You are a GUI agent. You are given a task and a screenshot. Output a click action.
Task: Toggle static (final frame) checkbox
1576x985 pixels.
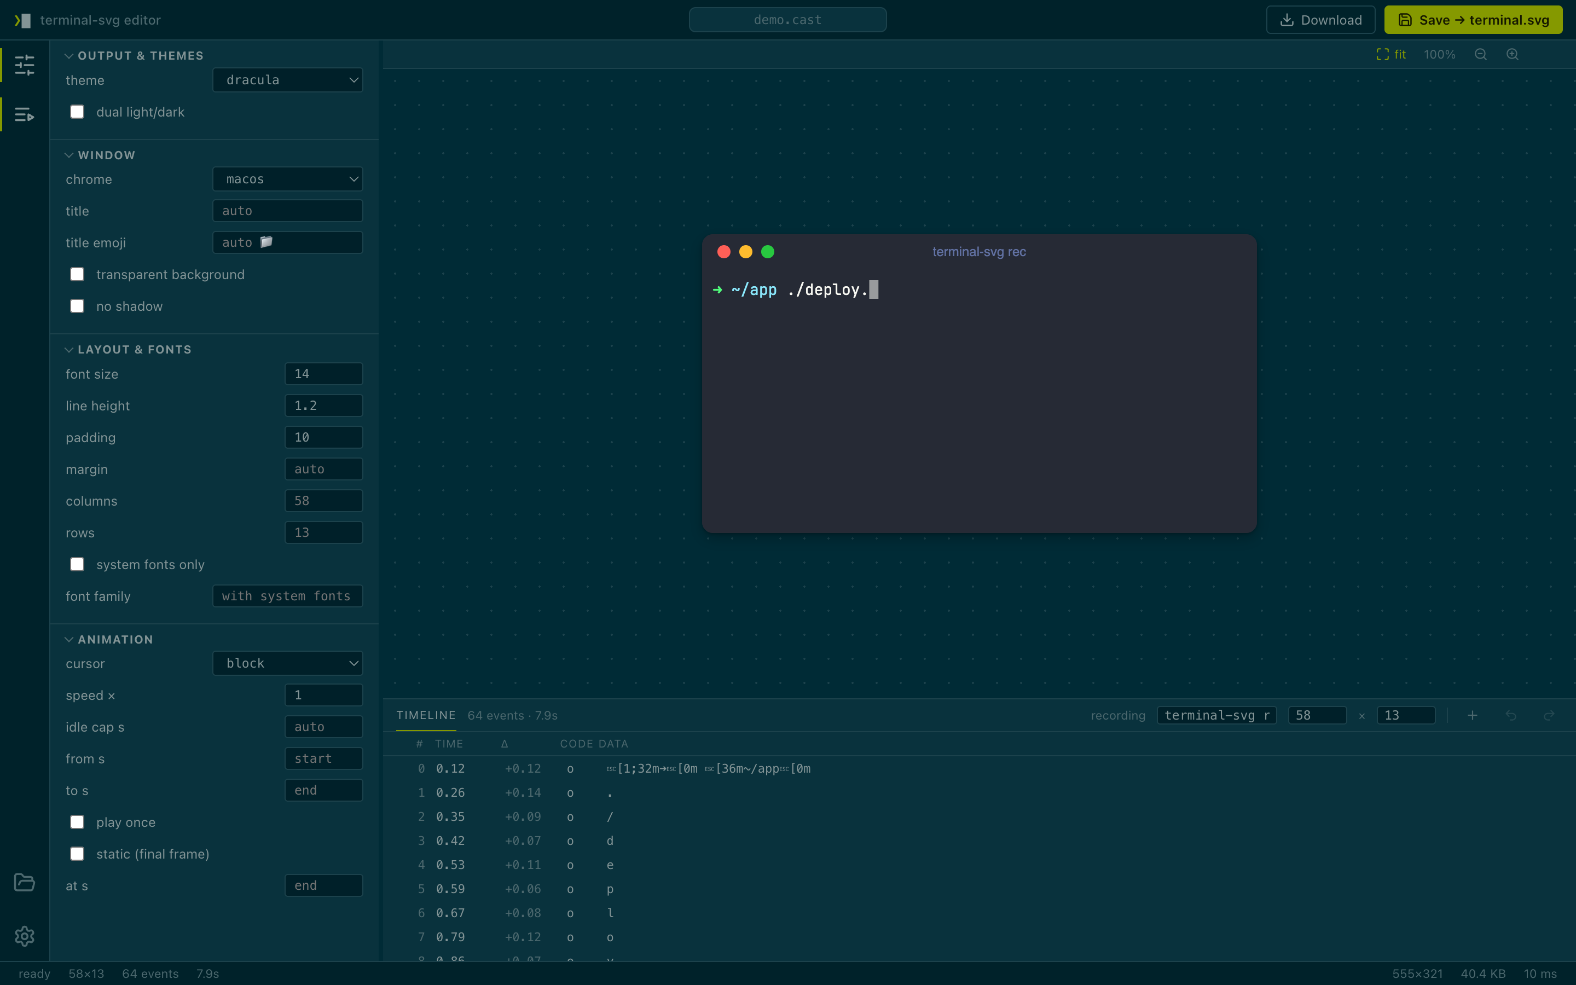tap(77, 854)
